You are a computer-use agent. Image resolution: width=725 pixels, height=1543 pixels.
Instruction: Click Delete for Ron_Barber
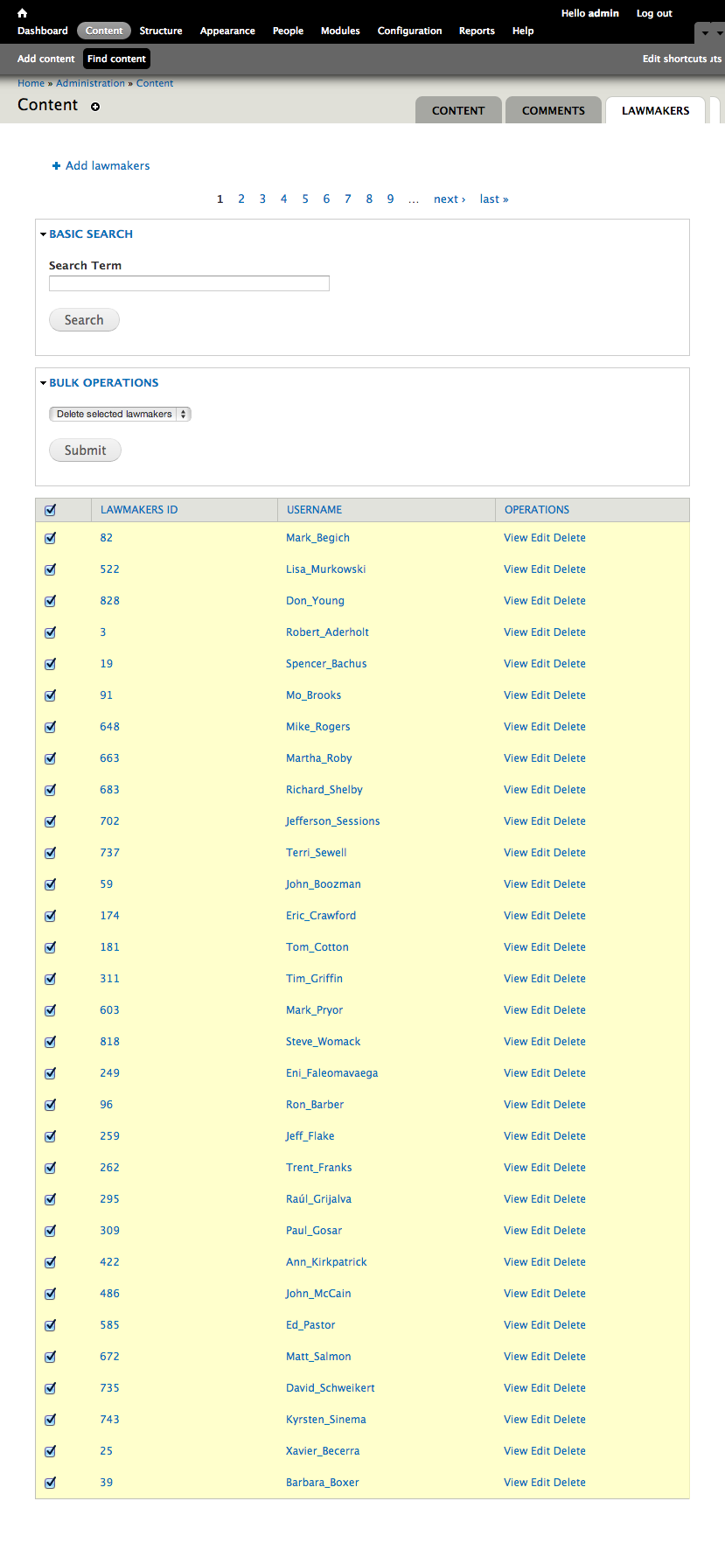click(x=569, y=1105)
